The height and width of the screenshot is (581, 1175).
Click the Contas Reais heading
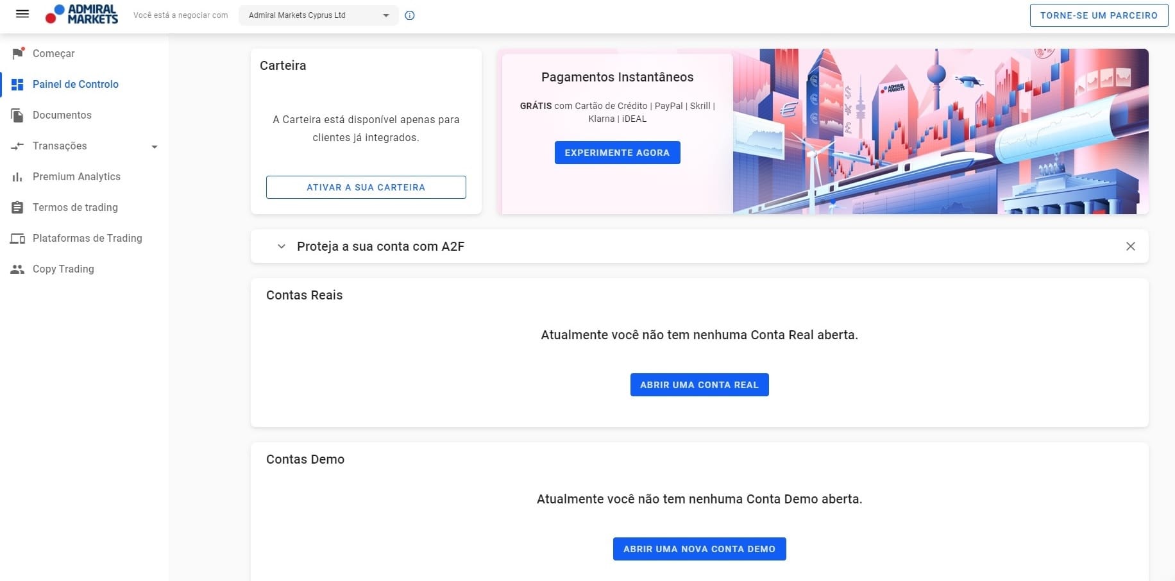coord(304,295)
